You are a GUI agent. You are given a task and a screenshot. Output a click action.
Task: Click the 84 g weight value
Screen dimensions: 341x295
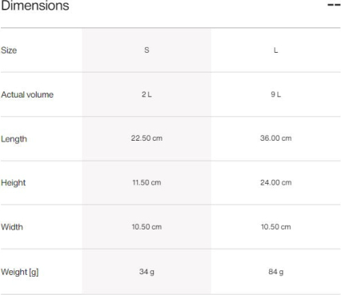point(276,272)
